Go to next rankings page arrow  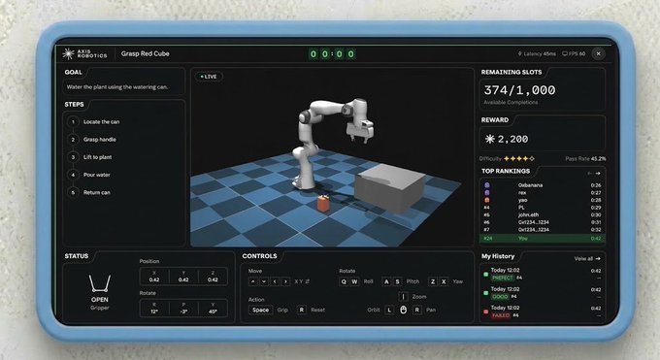[598, 174]
